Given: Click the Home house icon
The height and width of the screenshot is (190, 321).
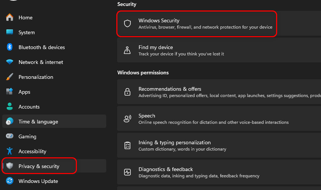Looking at the screenshot, I should 10,17.
